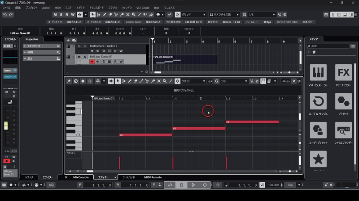The width and height of the screenshot is (359, 201).
Task: Click the Redo arrow in the main toolbar
Action: coord(11,15)
